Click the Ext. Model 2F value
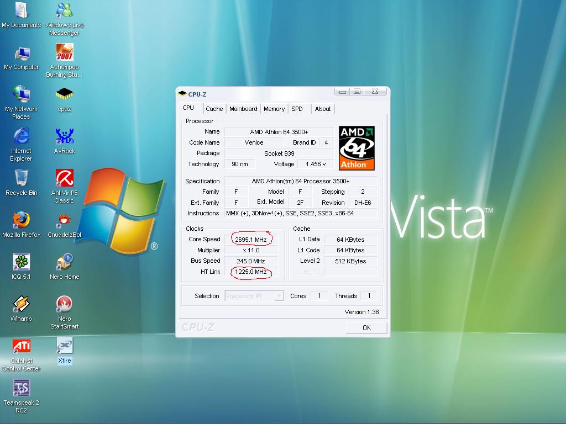 click(300, 203)
